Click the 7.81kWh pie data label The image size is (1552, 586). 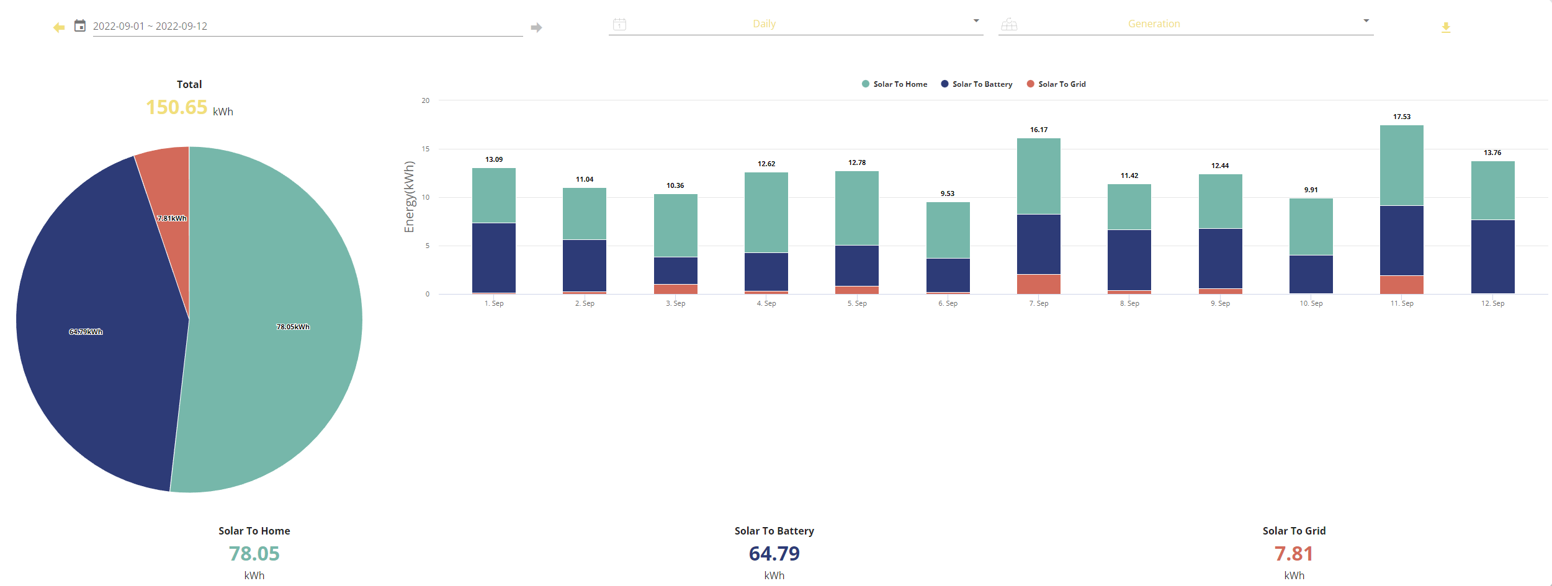click(x=172, y=218)
